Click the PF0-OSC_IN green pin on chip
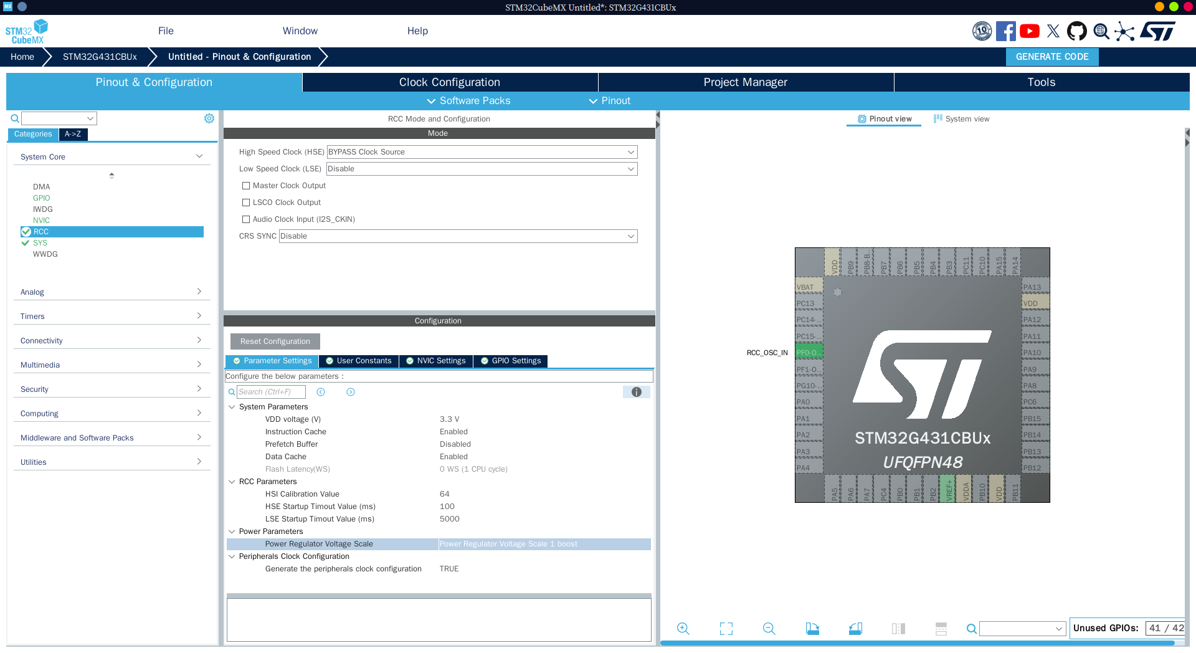The width and height of the screenshot is (1196, 653). click(809, 353)
